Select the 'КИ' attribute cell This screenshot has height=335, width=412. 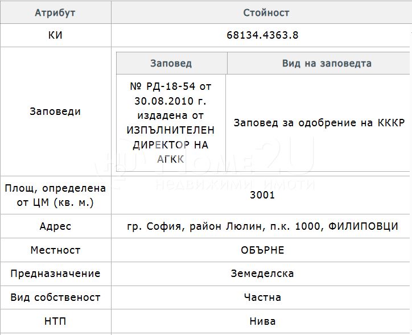click(55, 35)
